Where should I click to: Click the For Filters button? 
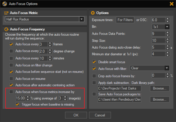(x=125, y=20)
